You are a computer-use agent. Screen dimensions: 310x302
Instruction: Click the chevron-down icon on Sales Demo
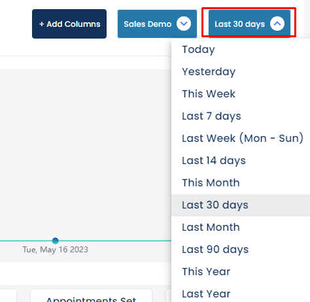[184, 24]
